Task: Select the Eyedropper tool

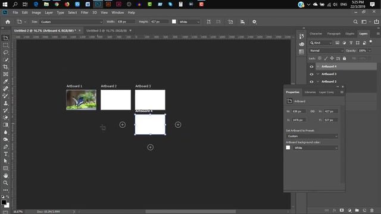Action: [5, 81]
